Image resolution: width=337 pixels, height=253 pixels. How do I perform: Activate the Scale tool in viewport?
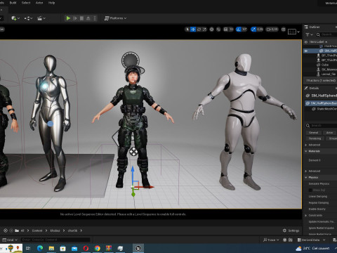[x=204, y=30]
